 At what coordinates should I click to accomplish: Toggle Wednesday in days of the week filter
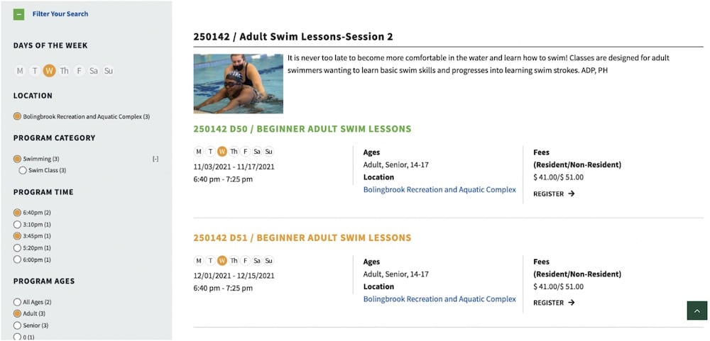(x=49, y=71)
